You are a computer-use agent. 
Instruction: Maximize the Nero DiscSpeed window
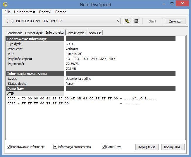(172, 3)
